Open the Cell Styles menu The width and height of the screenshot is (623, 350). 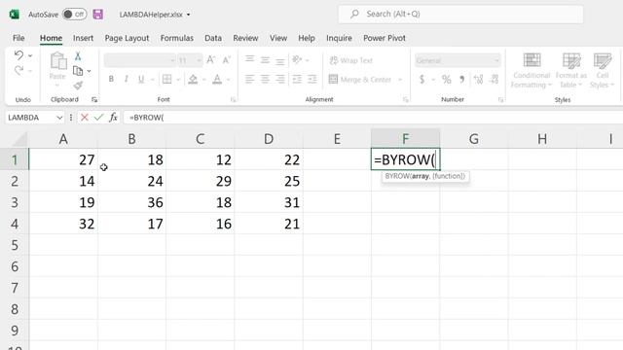(x=603, y=71)
